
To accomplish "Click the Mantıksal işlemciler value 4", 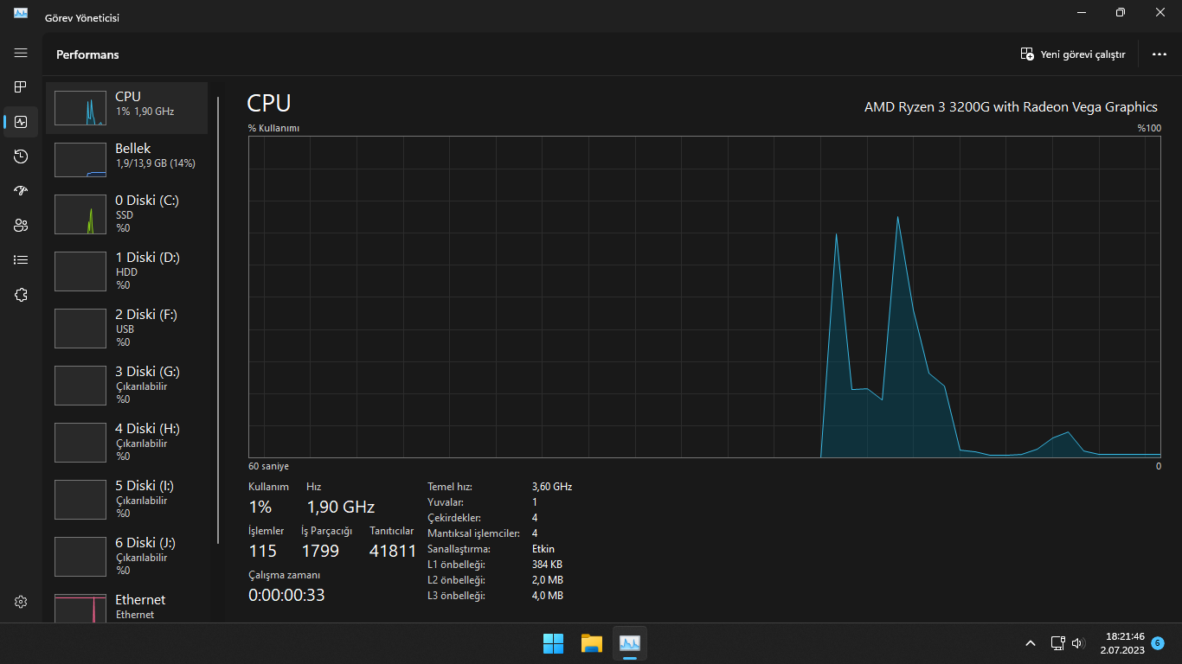I will coord(535,533).
